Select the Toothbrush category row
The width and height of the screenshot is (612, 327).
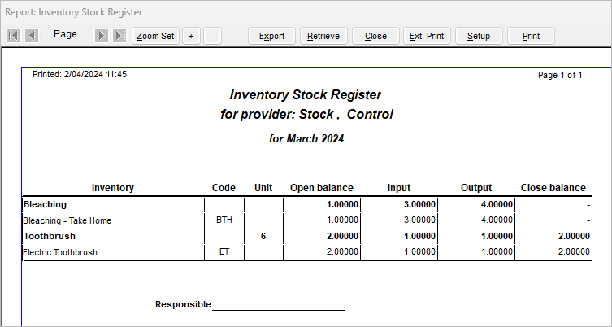click(x=50, y=236)
